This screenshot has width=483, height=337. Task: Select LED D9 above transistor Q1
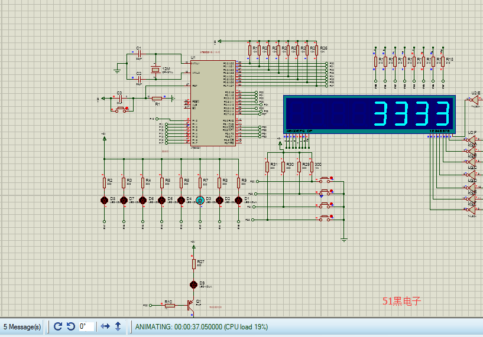(x=193, y=284)
